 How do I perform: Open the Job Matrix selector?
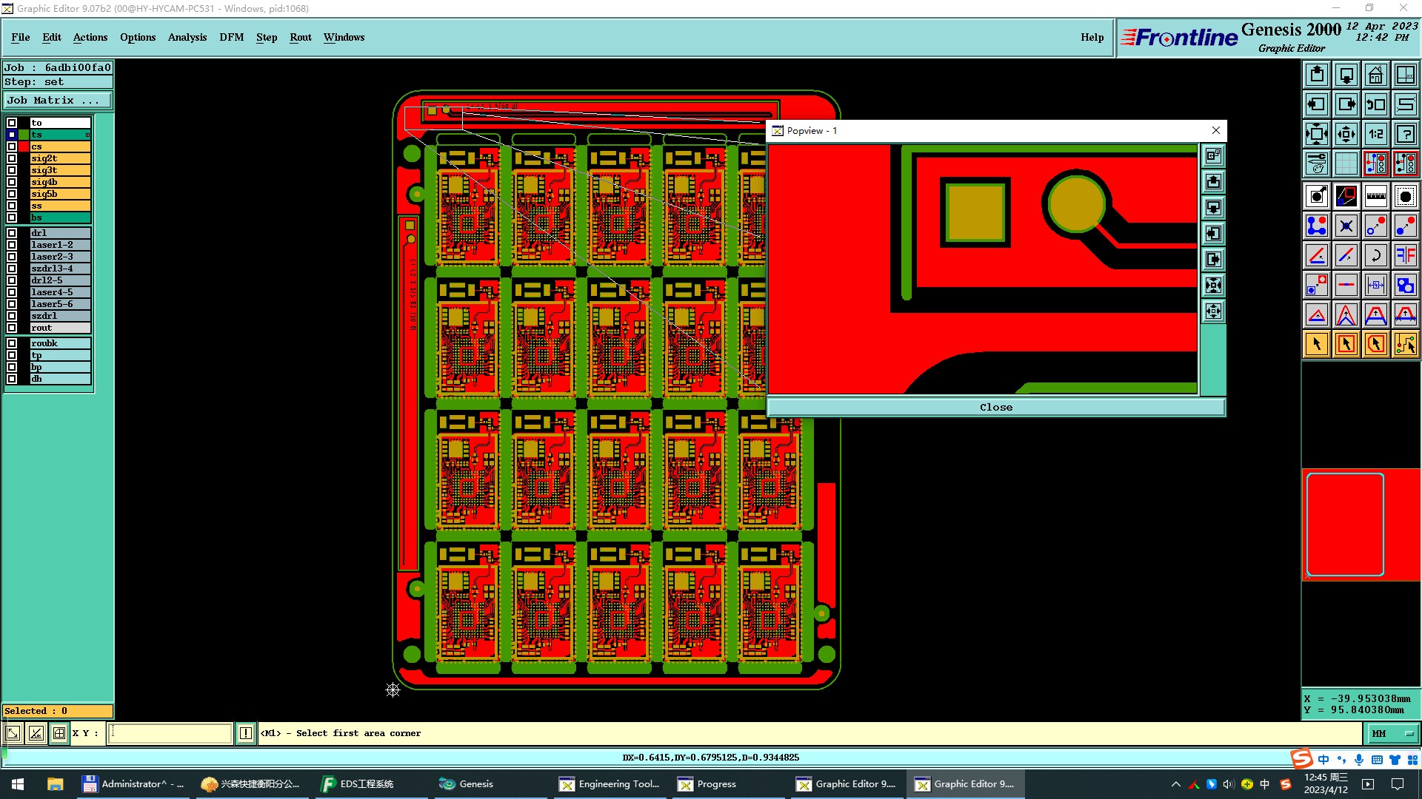(58, 101)
